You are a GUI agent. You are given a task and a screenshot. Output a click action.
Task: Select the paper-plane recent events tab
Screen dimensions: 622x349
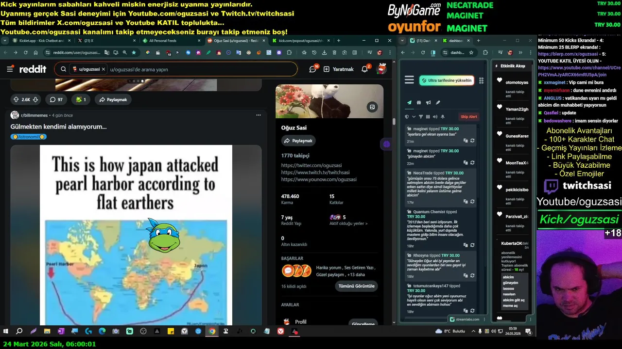click(x=410, y=102)
